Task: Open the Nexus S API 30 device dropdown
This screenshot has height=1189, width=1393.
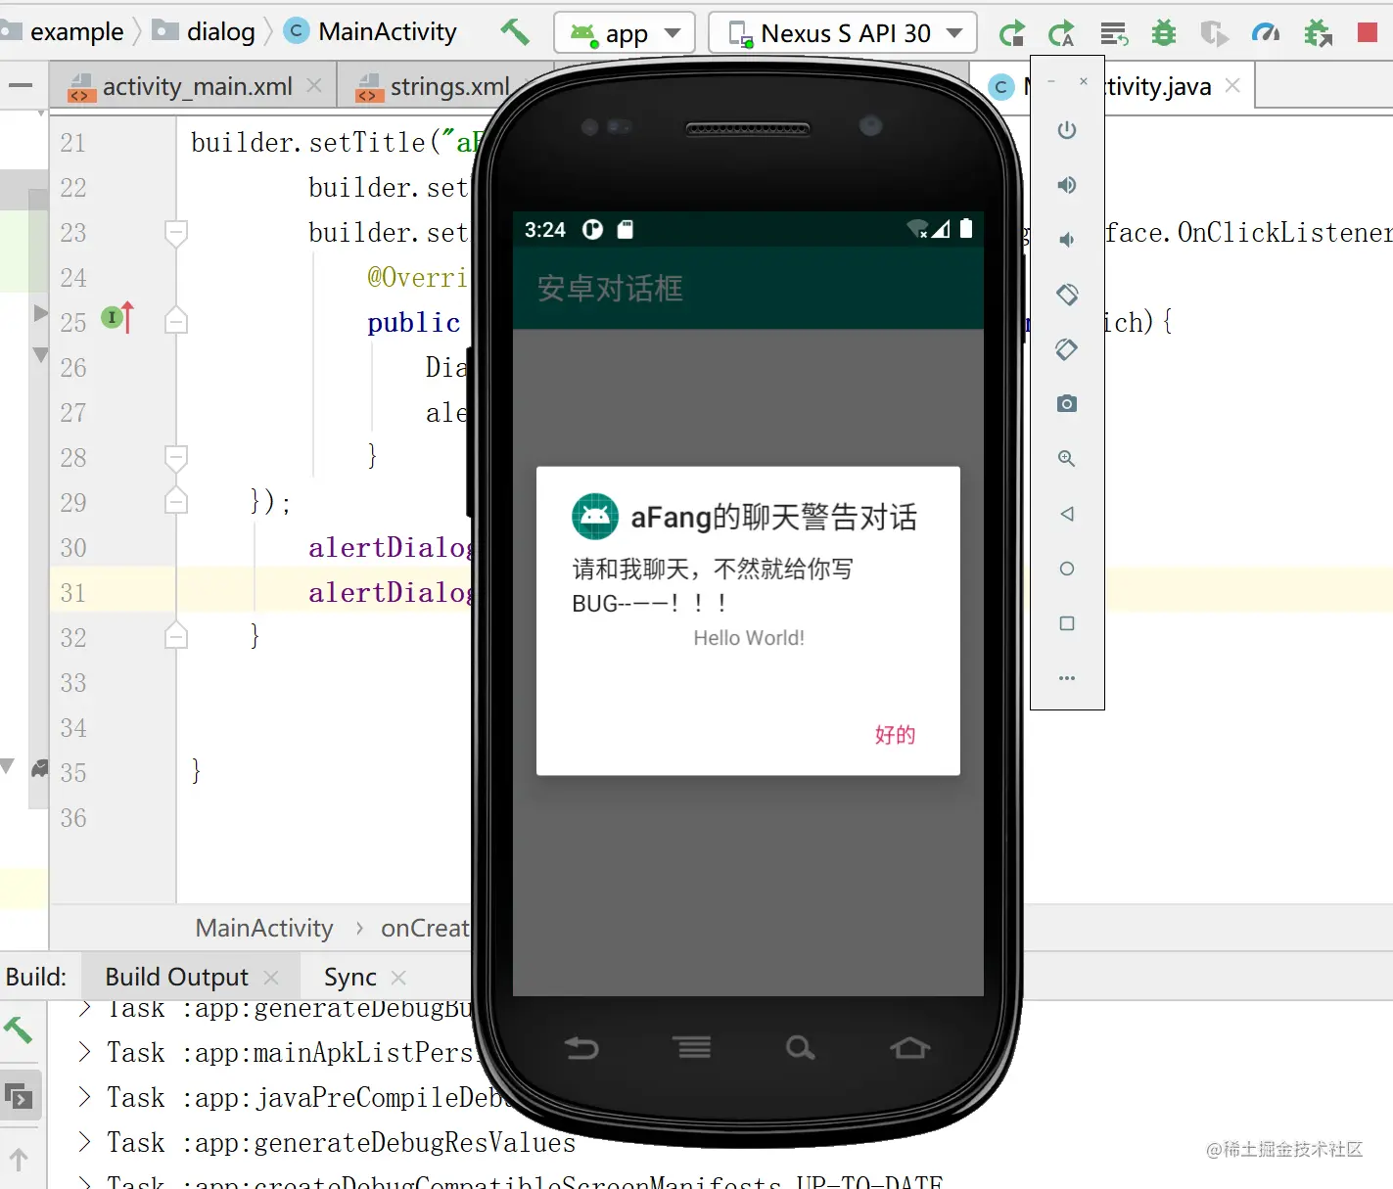Action: tap(843, 33)
